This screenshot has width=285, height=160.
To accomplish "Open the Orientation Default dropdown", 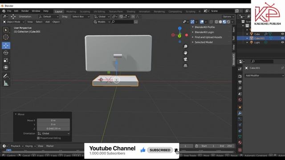I will tap(49, 16).
